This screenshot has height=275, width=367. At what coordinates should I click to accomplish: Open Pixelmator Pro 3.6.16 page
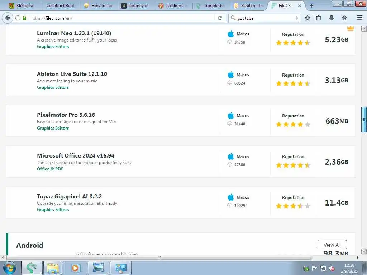pyautogui.click(x=66, y=115)
